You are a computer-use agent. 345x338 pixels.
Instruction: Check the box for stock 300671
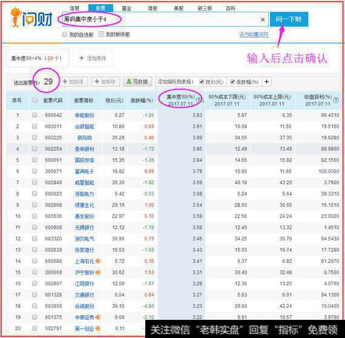pos(34,171)
